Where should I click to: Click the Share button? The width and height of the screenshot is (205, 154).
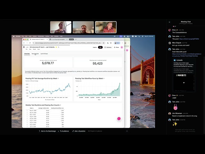point(117,47)
